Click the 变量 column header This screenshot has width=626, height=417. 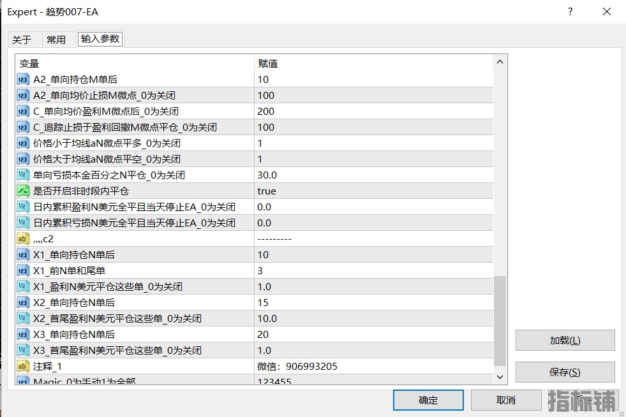pyautogui.click(x=135, y=63)
